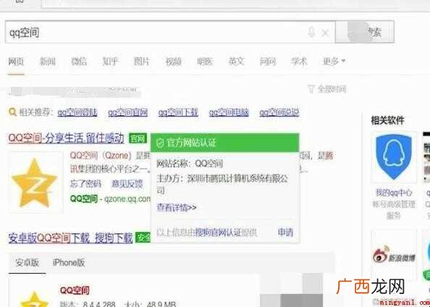Click the blue QQ shield software icon
This screenshot has height=307, width=430.
[394, 156]
